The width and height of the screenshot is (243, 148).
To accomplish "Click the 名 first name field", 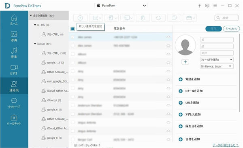I will [217, 40].
